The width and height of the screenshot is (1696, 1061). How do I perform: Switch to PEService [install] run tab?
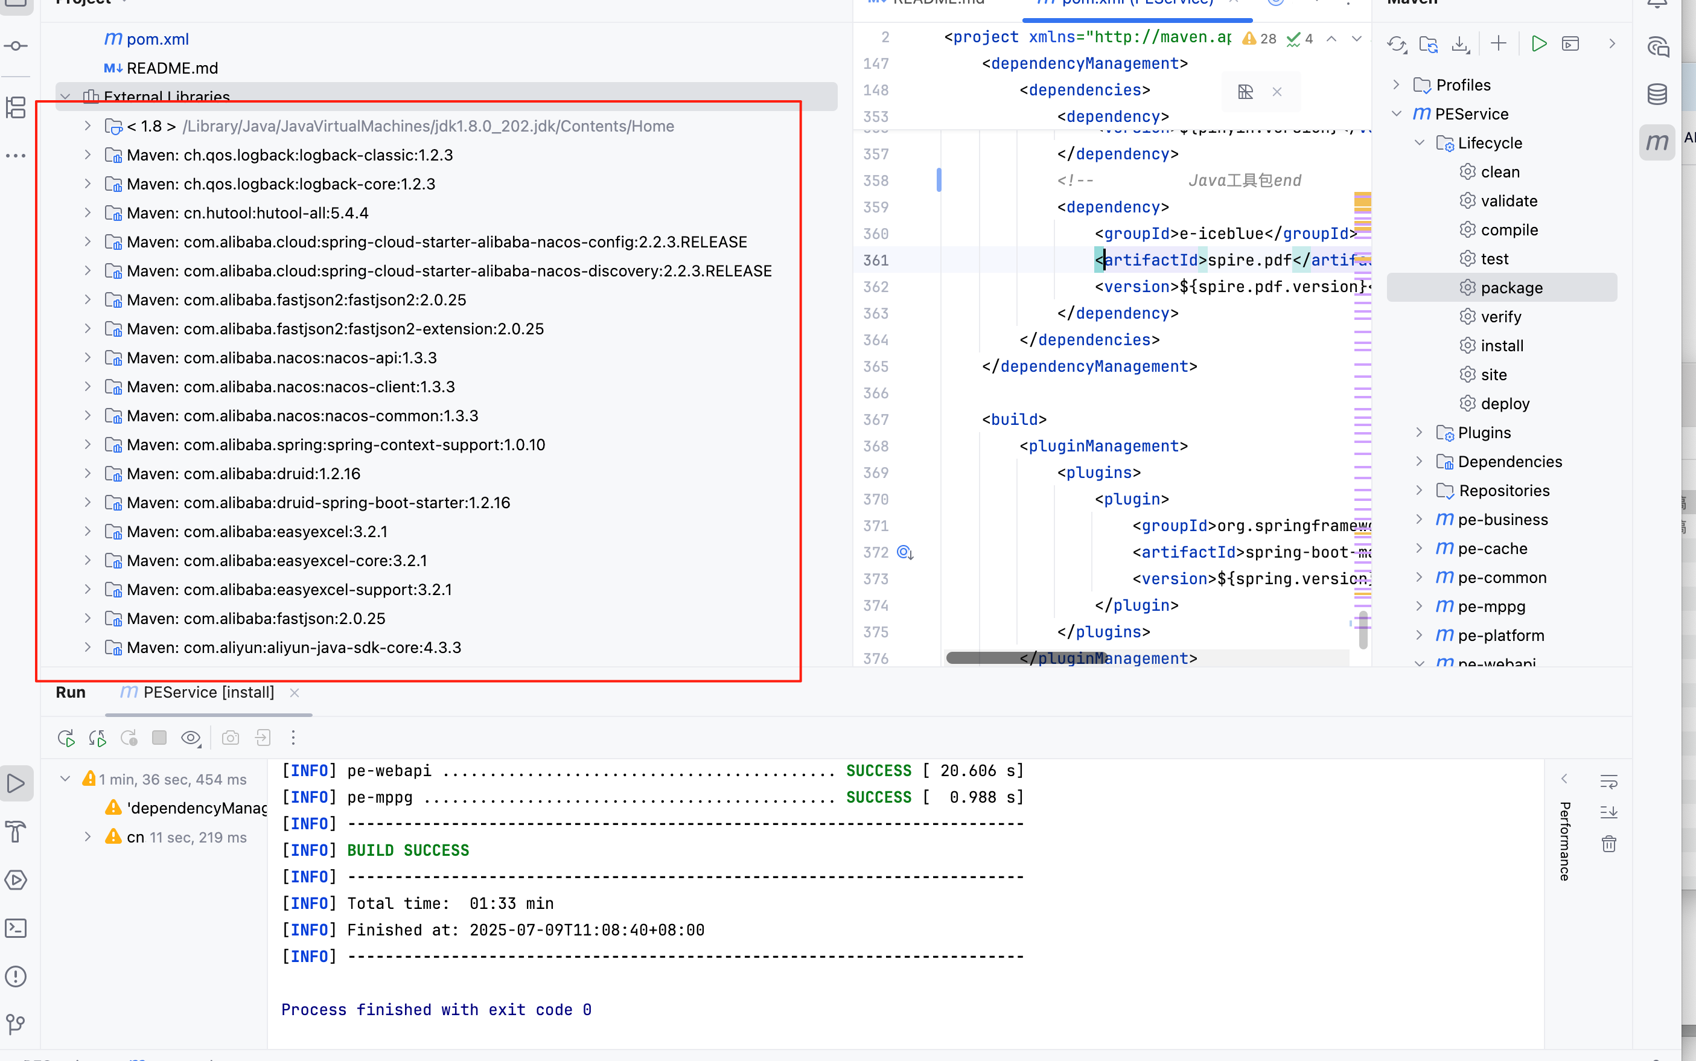[208, 693]
